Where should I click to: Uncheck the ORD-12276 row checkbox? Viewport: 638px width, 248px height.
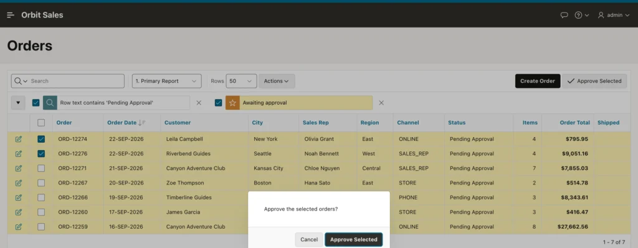click(41, 154)
